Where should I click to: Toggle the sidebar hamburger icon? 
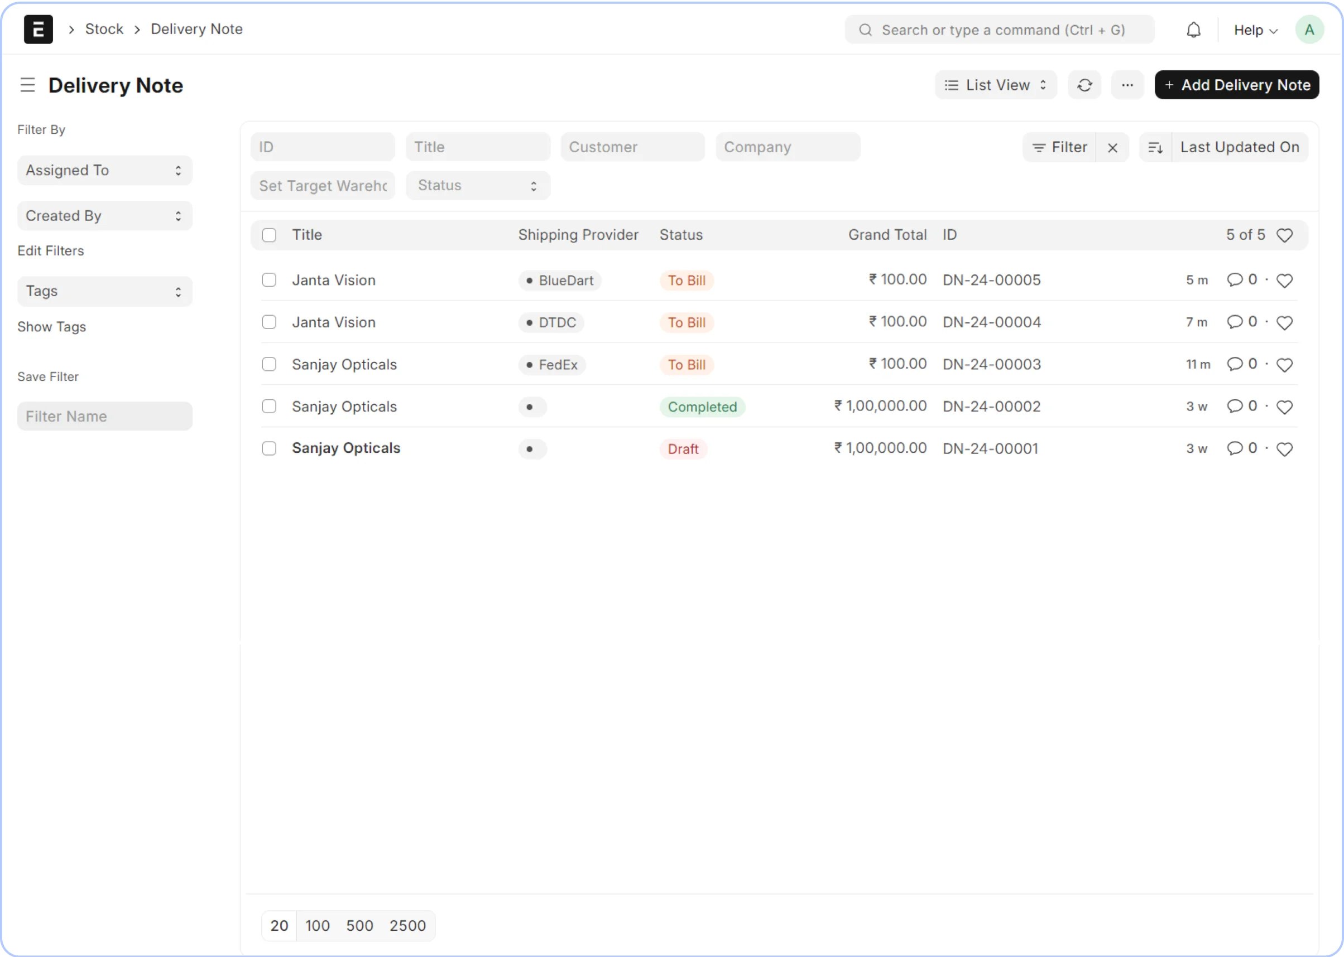point(28,85)
